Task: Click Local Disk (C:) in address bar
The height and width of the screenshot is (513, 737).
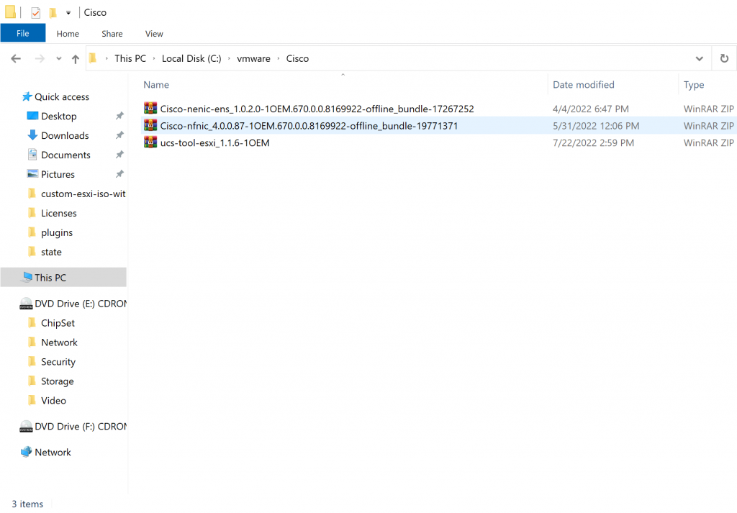Action: (191, 58)
